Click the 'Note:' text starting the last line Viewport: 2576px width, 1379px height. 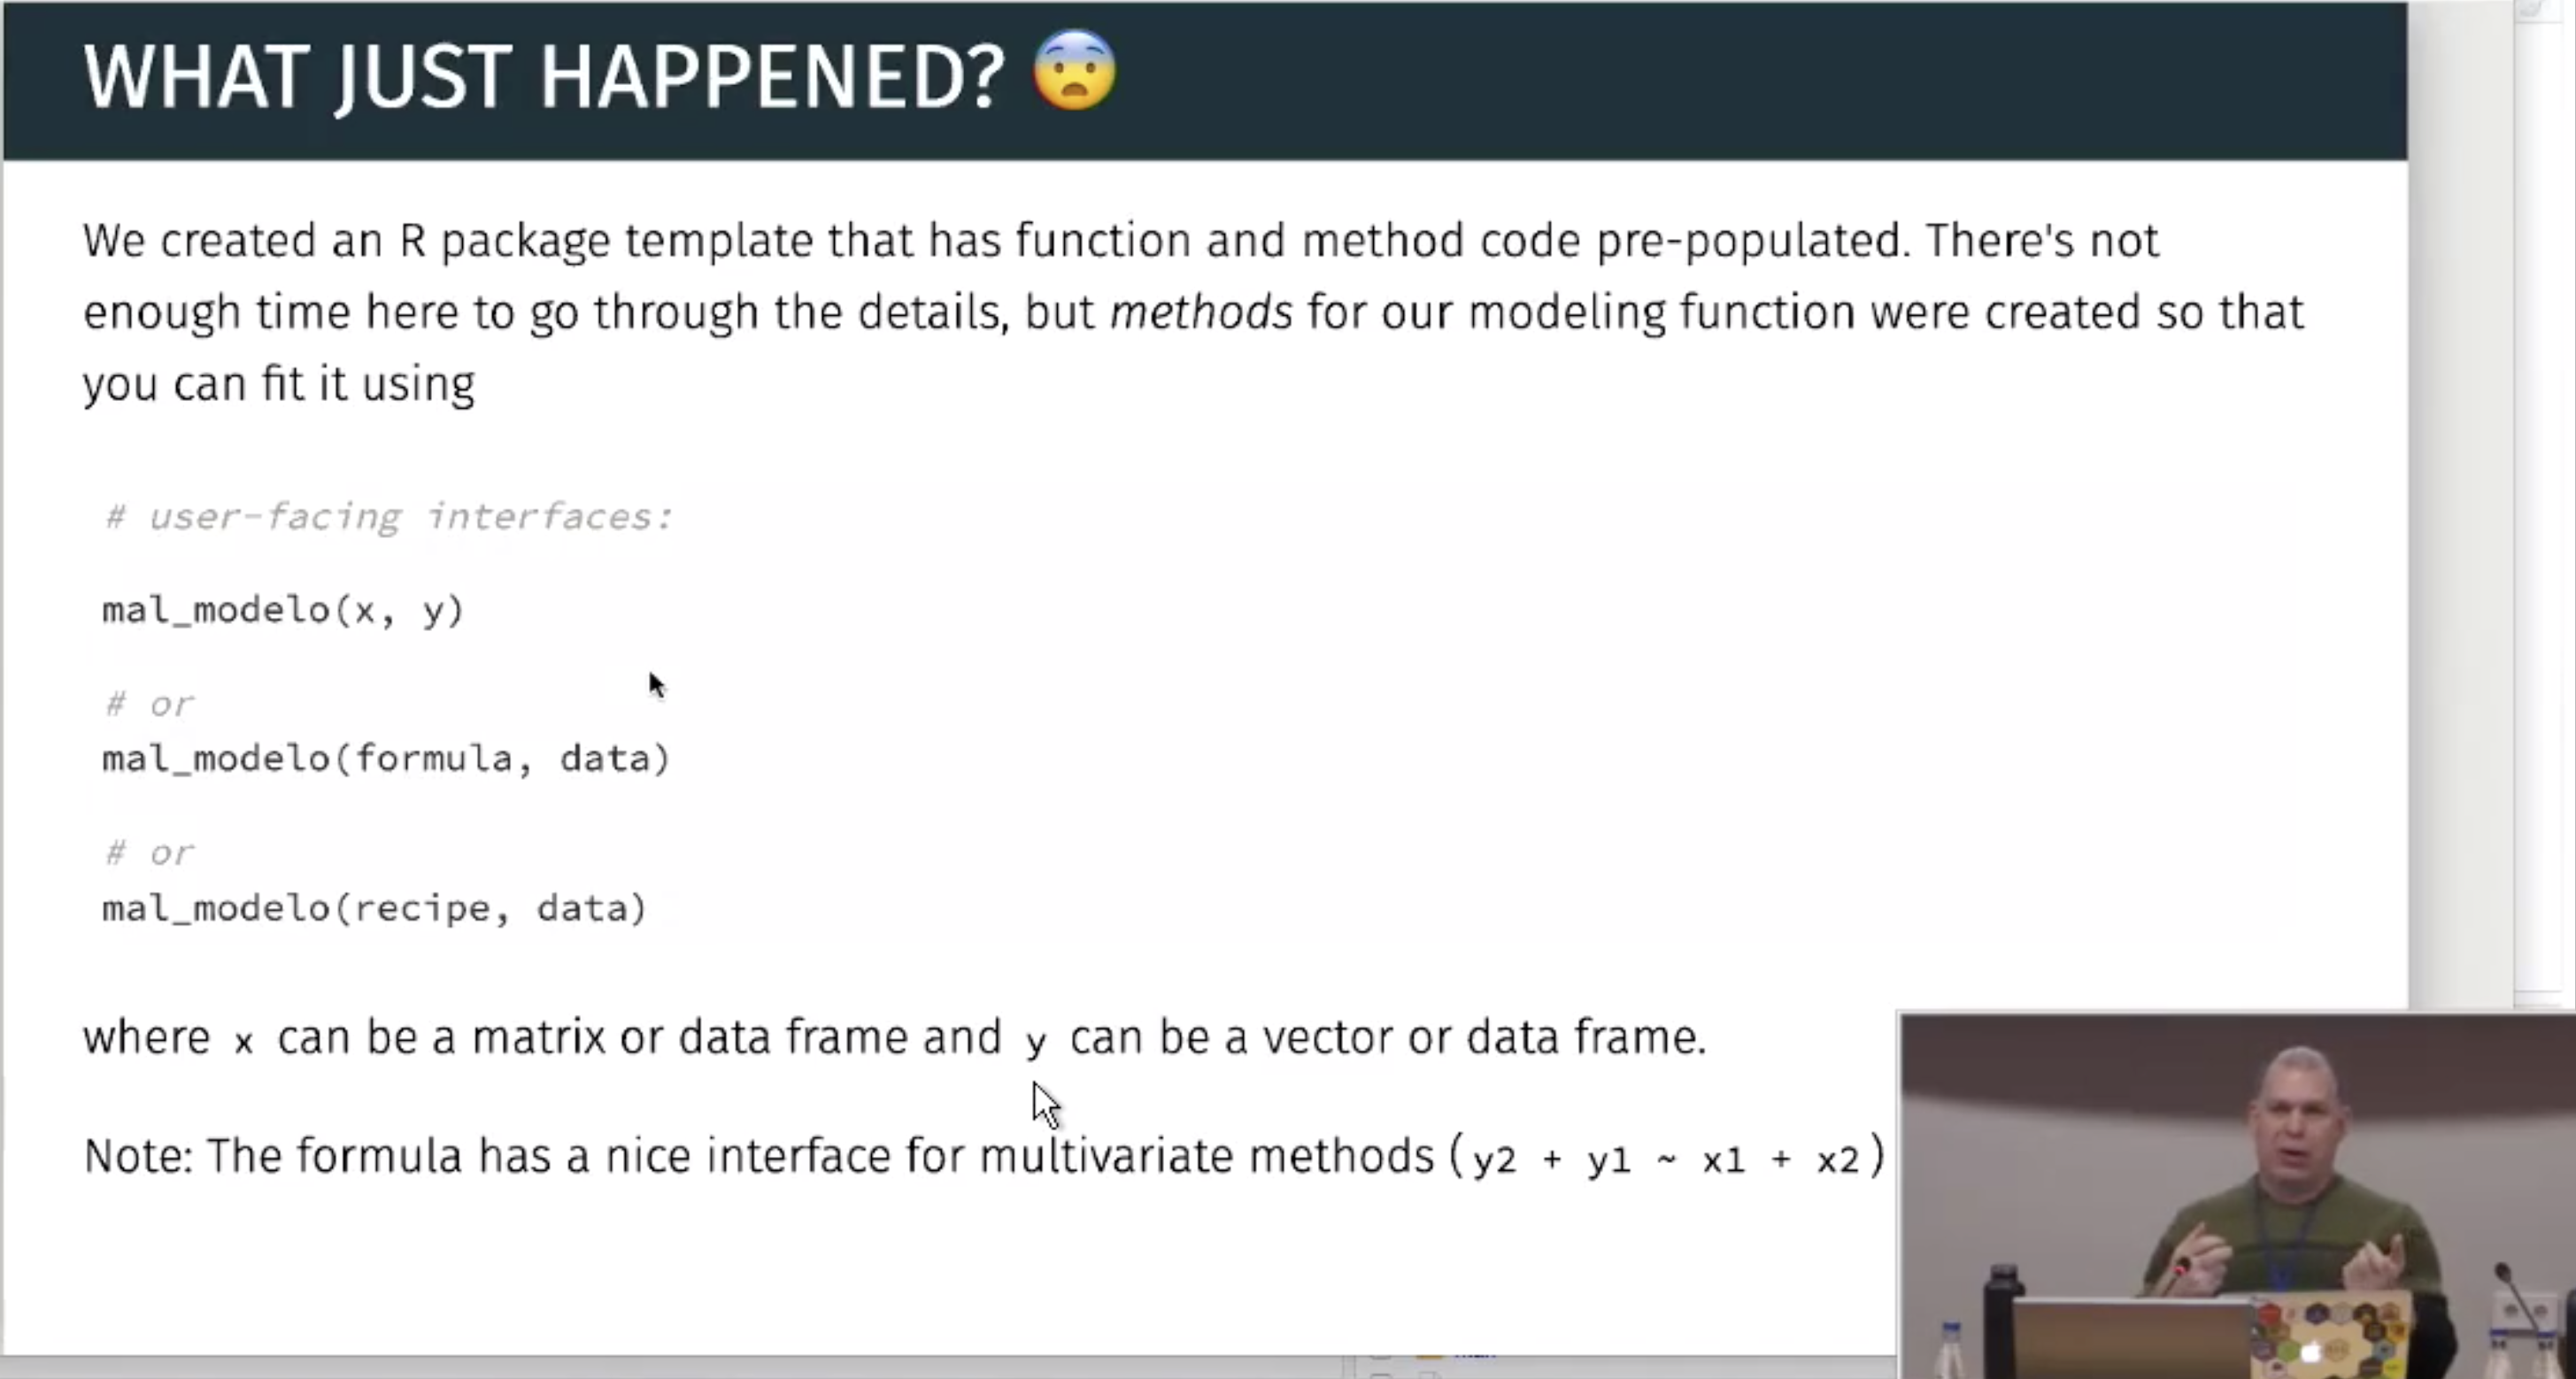(x=138, y=1156)
